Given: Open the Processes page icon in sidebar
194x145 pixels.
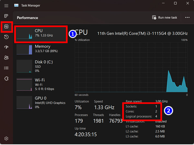Looking at the screenshot, I should [x=6, y=16].
